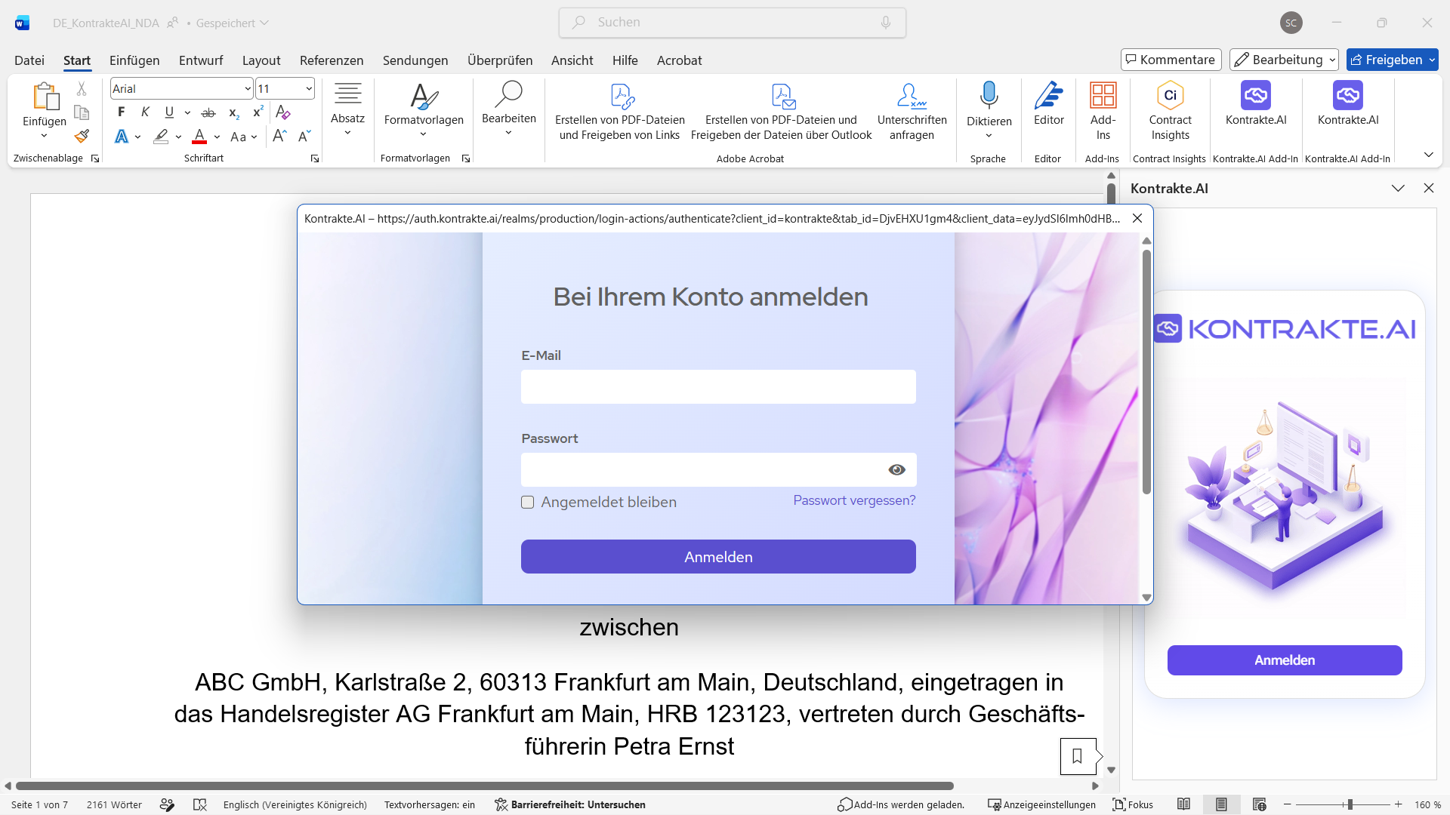The image size is (1450, 815).
Task: Click into the E-Mail field
Action: coord(718,387)
